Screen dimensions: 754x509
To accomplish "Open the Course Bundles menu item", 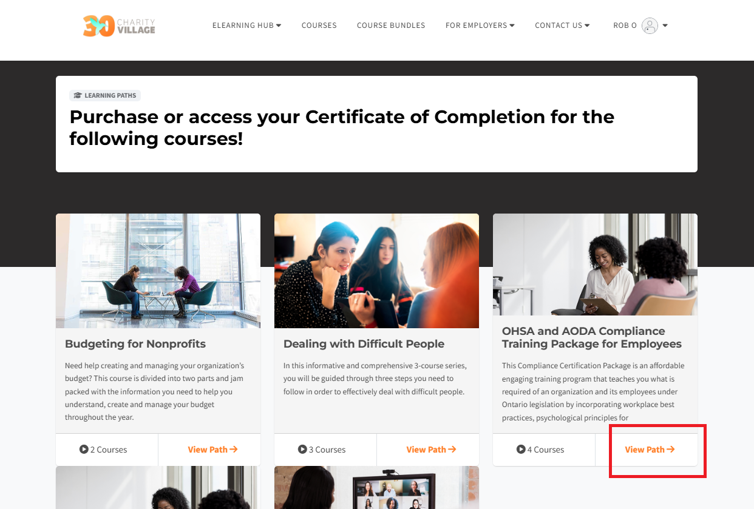I will tap(391, 25).
